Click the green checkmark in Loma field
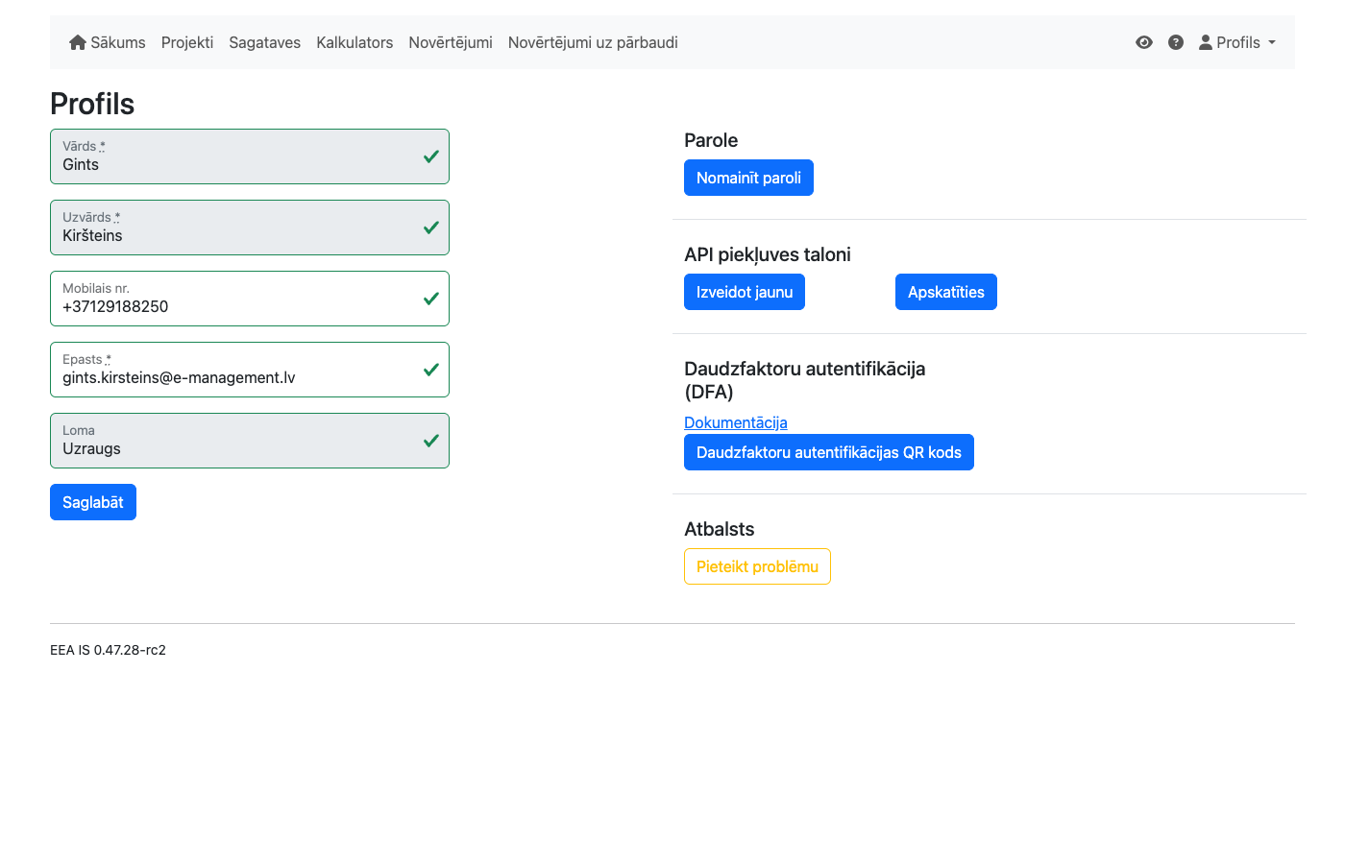 point(431,441)
